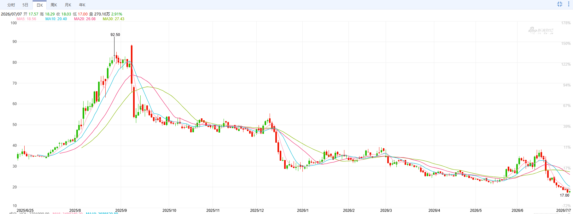Click the 2025/9 date axis label
Viewport: 573px width, 214px height.
(121, 211)
